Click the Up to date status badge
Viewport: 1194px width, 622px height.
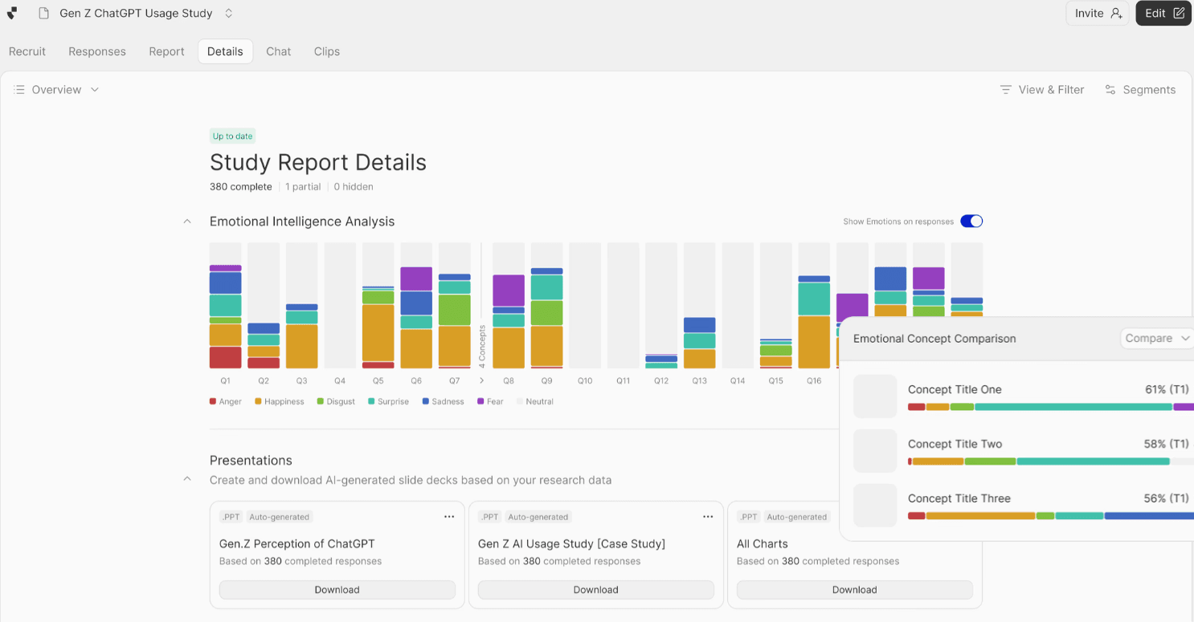232,136
